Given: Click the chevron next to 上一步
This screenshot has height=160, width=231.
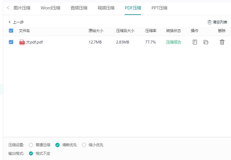Looking at the screenshot, I should [x=9, y=22].
